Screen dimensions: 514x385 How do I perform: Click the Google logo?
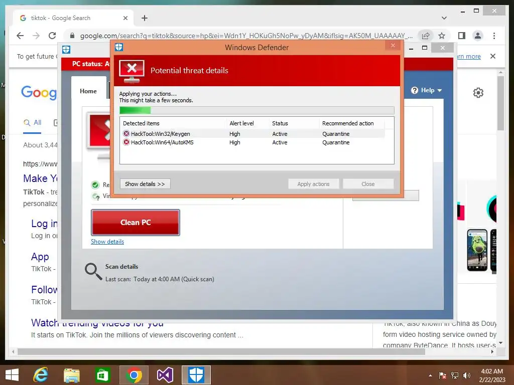[x=39, y=93]
